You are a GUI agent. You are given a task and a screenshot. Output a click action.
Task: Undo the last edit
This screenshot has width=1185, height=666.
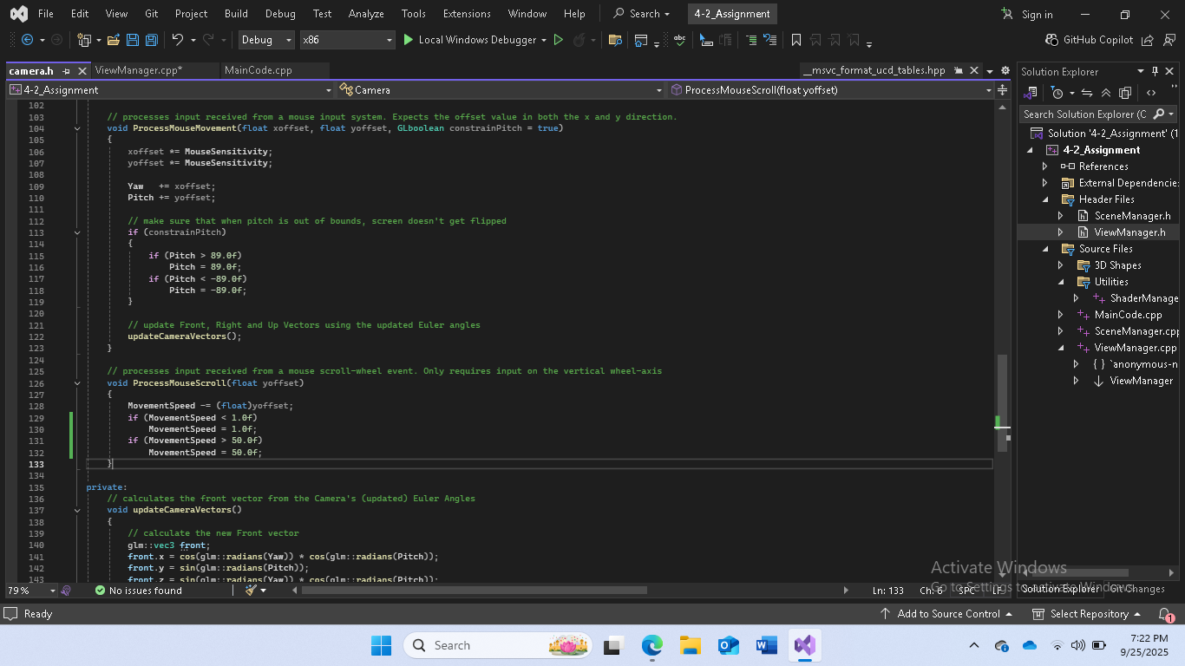[178, 40]
